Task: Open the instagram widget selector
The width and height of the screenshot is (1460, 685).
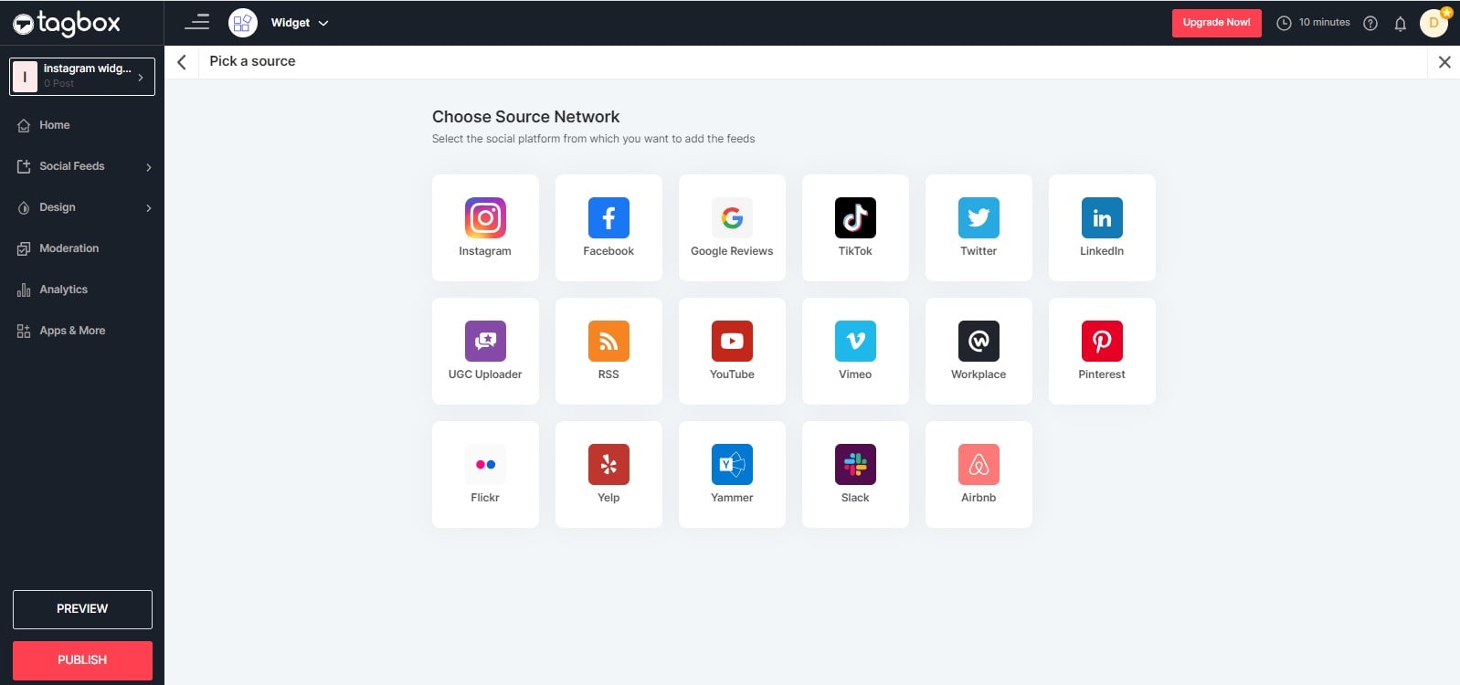Action: (x=82, y=77)
